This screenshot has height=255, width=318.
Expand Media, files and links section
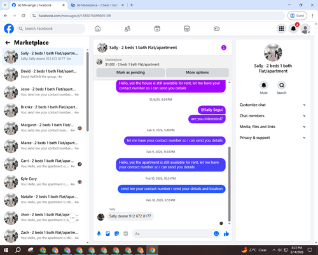click(x=273, y=127)
